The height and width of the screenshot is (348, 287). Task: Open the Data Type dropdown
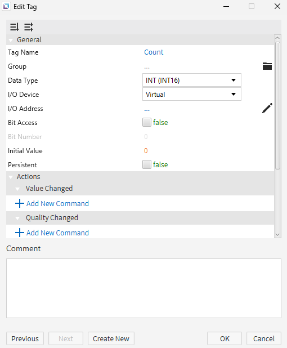tap(192, 80)
